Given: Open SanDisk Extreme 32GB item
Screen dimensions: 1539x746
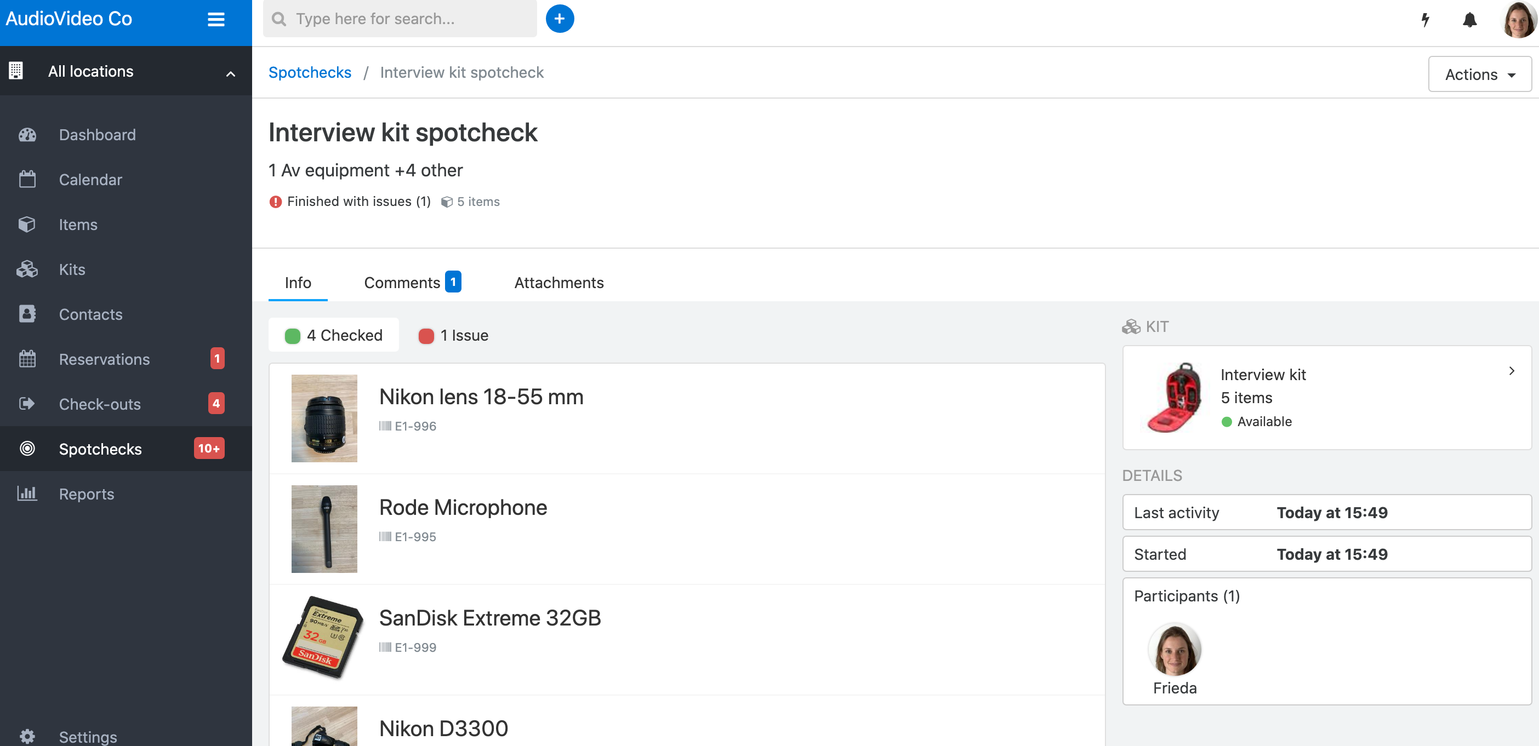Looking at the screenshot, I should pos(491,618).
